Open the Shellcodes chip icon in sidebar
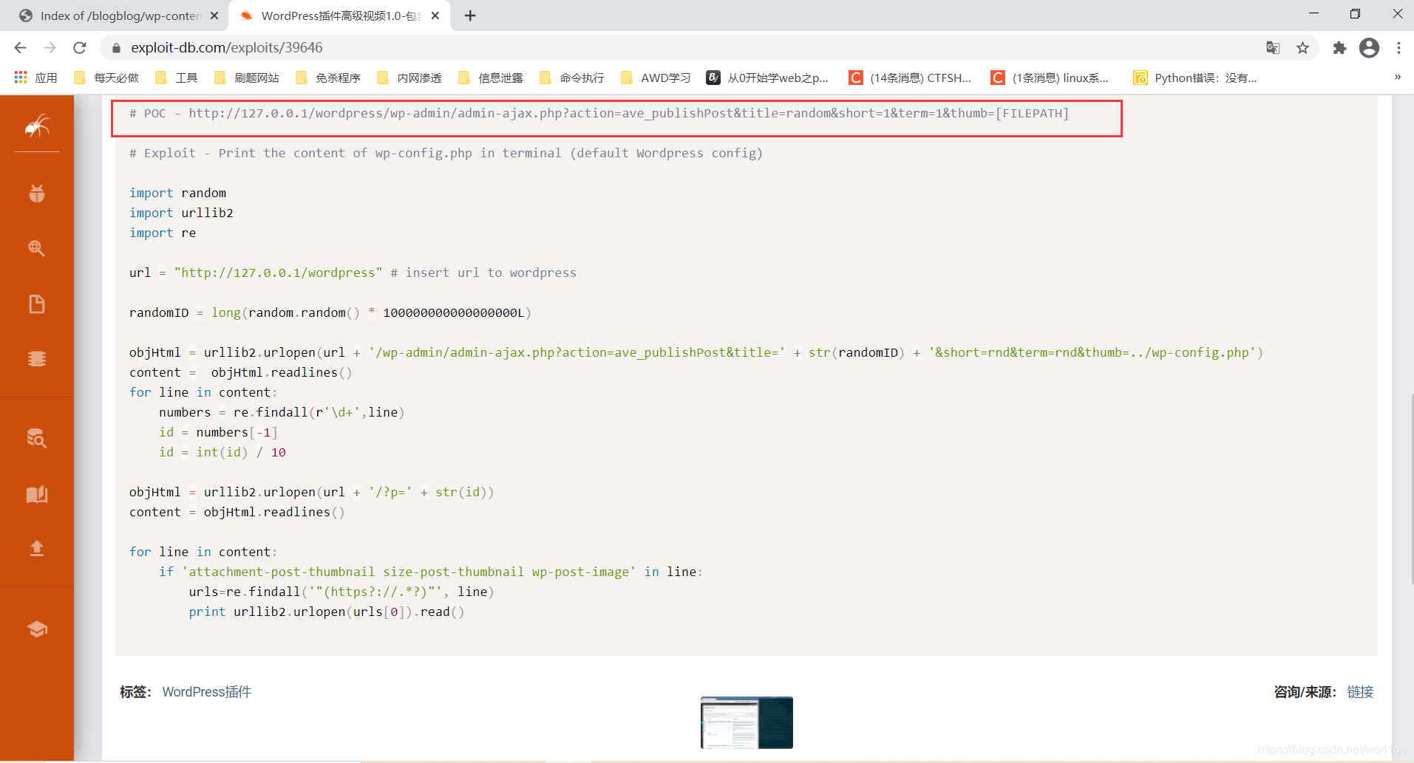This screenshot has height=763, width=1414. tap(37, 358)
